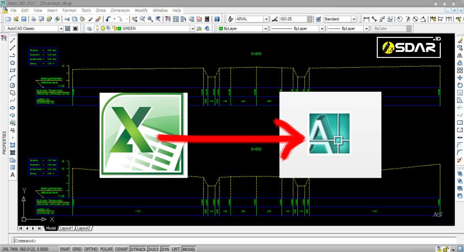This screenshot has height=252, width=464.
Task: Open the Draw menu
Action: [101, 10]
